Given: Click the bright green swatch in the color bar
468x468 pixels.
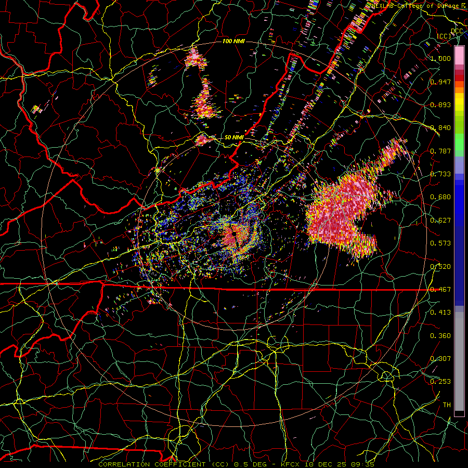Looking at the screenshot, I should point(459,142).
